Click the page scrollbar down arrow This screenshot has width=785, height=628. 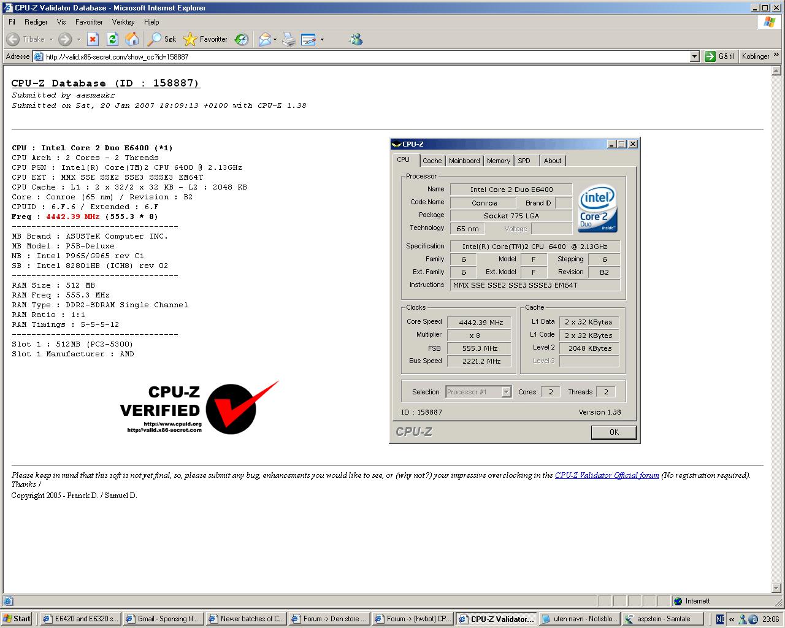point(775,589)
